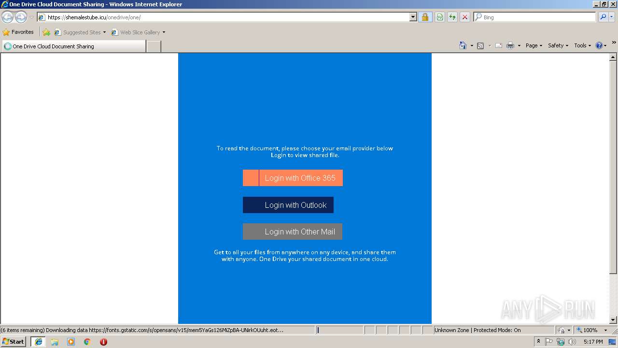Screen dimensions: 618x348
Task: Click the Read Mail envelope icon
Action: [499, 45]
